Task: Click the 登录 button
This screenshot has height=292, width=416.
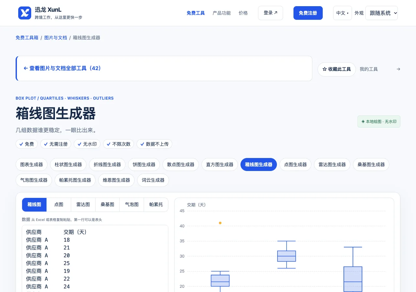Action: tap(270, 13)
